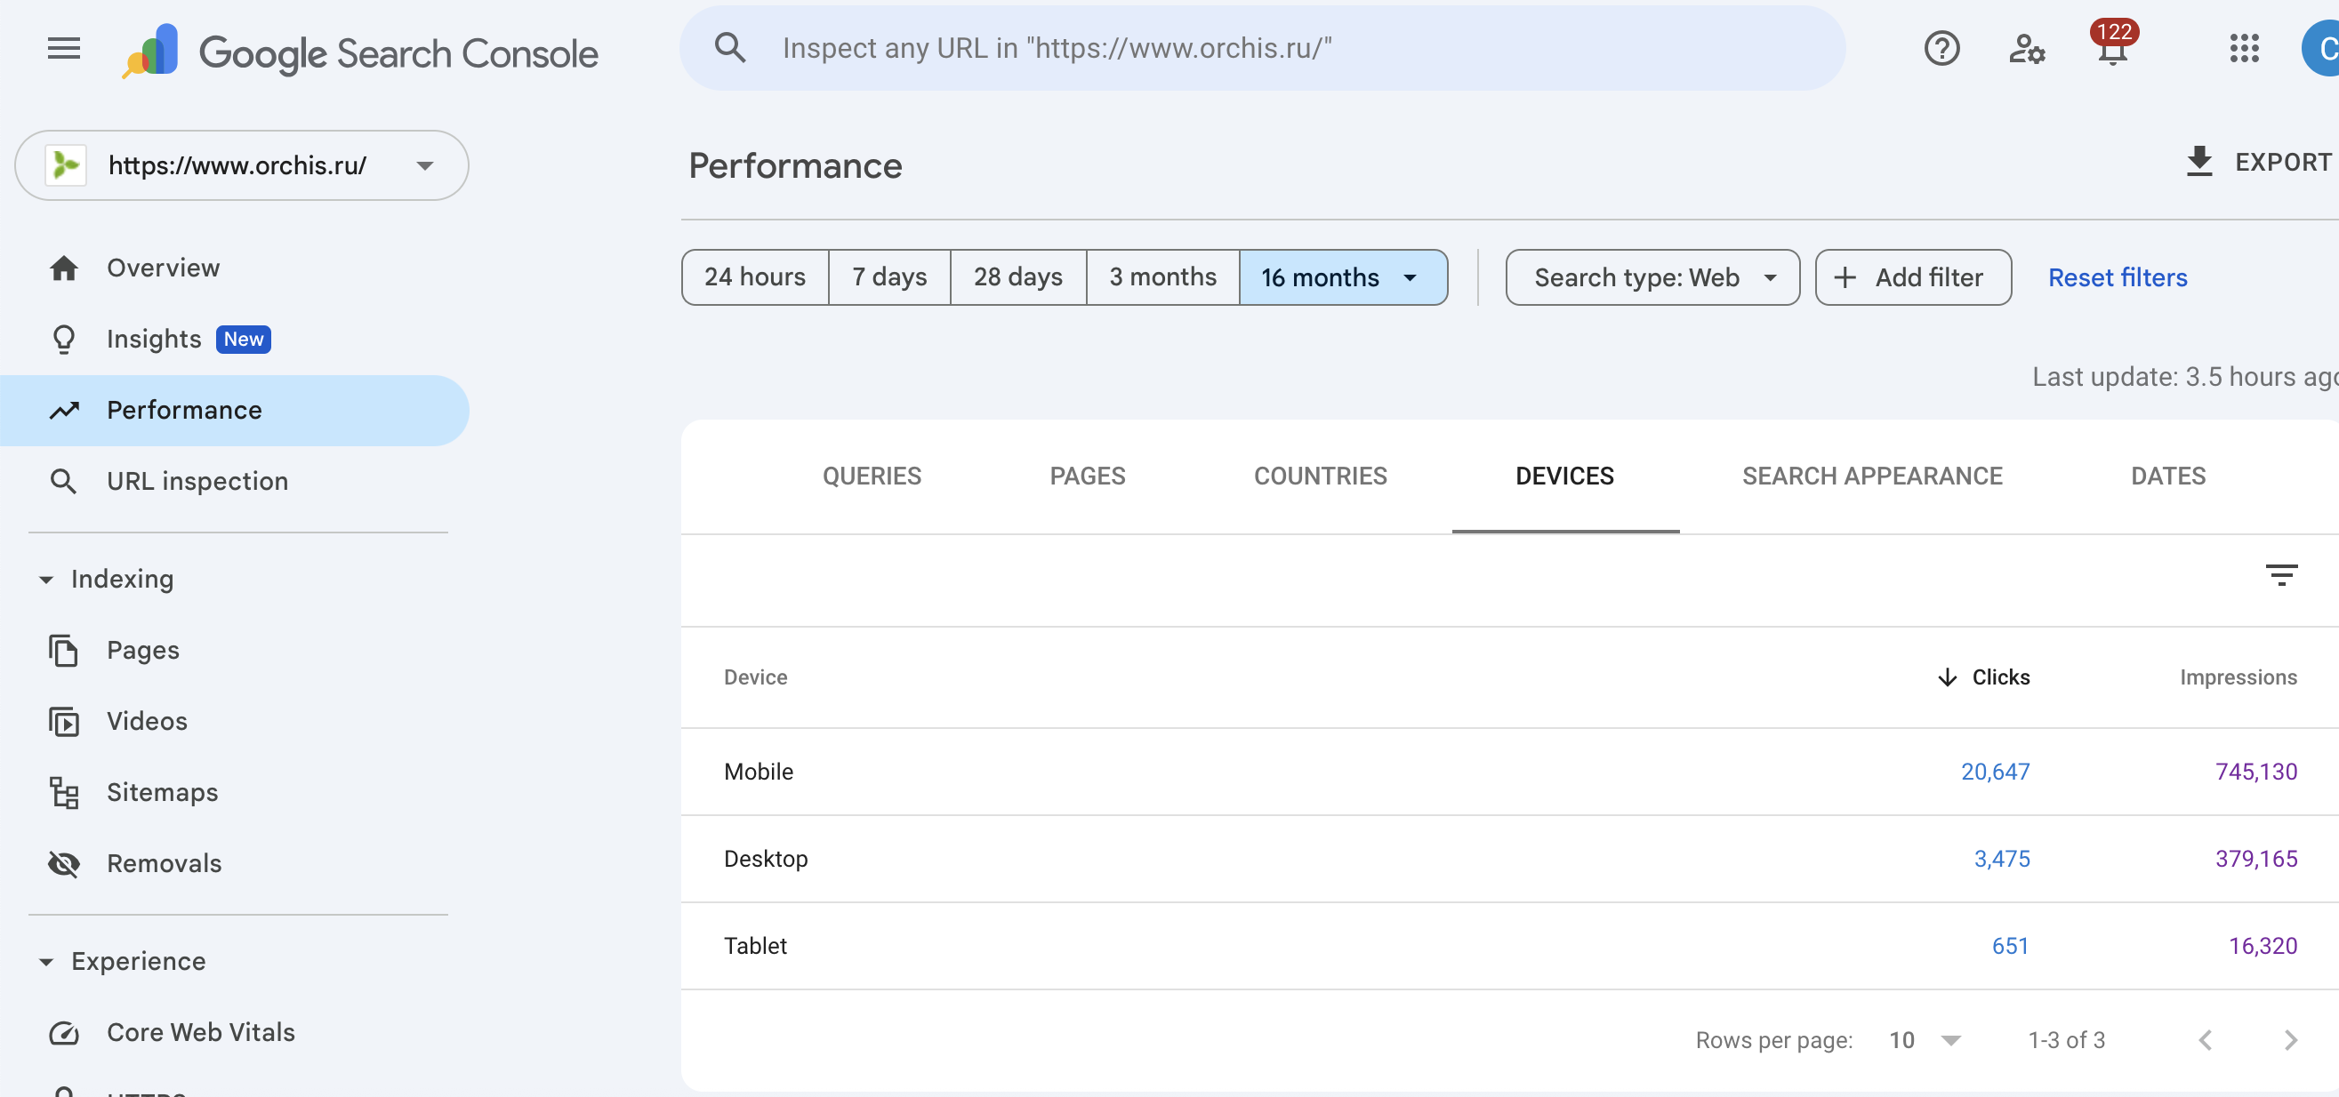Click the Reset filters link
Viewport: 2339px width, 1097px height.
(2117, 276)
